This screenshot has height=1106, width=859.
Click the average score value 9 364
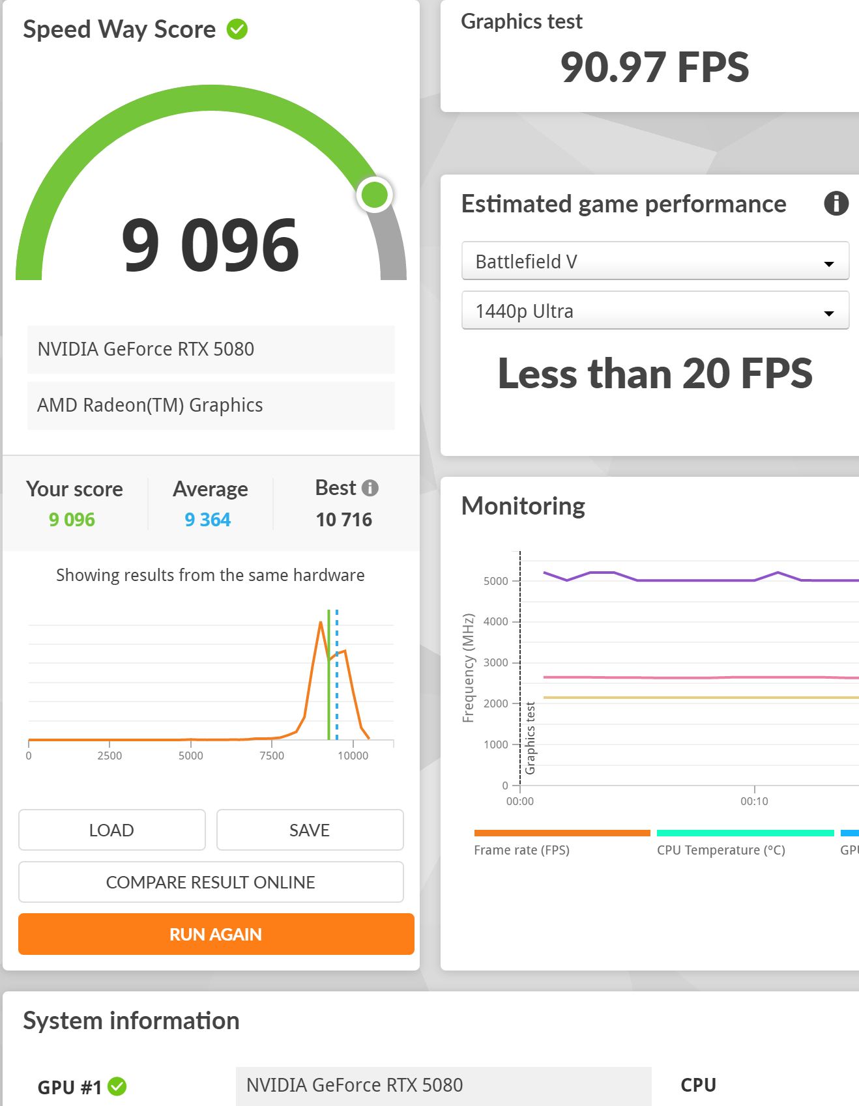(208, 520)
